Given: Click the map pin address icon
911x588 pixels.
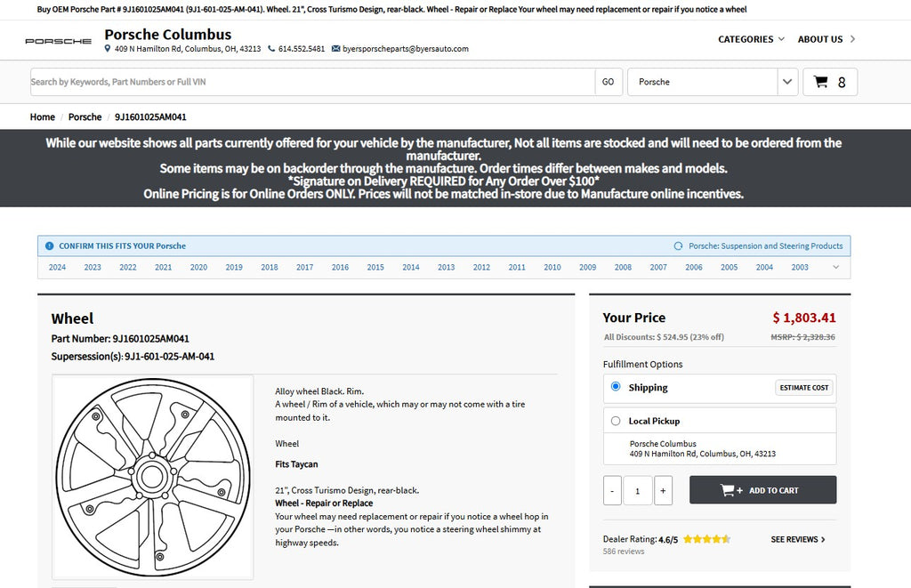Looking at the screenshot, I should coord(107,49).
